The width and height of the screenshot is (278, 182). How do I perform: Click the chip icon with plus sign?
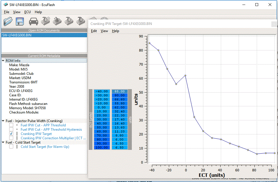(46, 21)
